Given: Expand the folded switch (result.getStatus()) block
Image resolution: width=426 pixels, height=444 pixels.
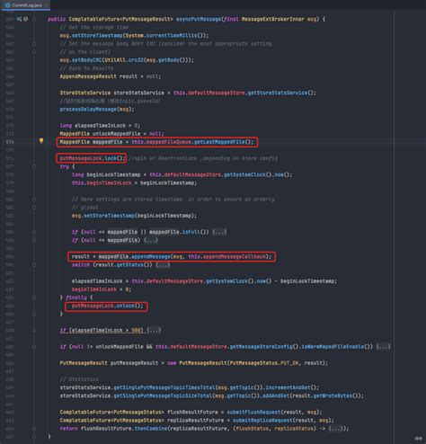Looking at the screenshot, I should coord(163,265).
